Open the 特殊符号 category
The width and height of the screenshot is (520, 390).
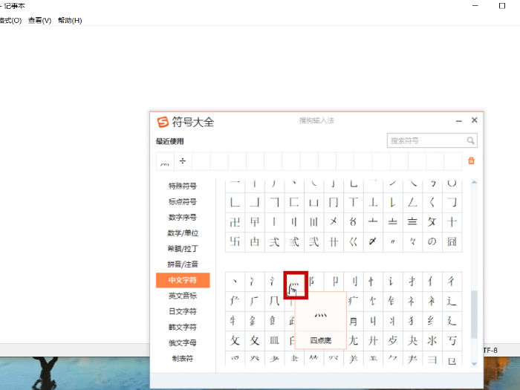tap(183, 186)
